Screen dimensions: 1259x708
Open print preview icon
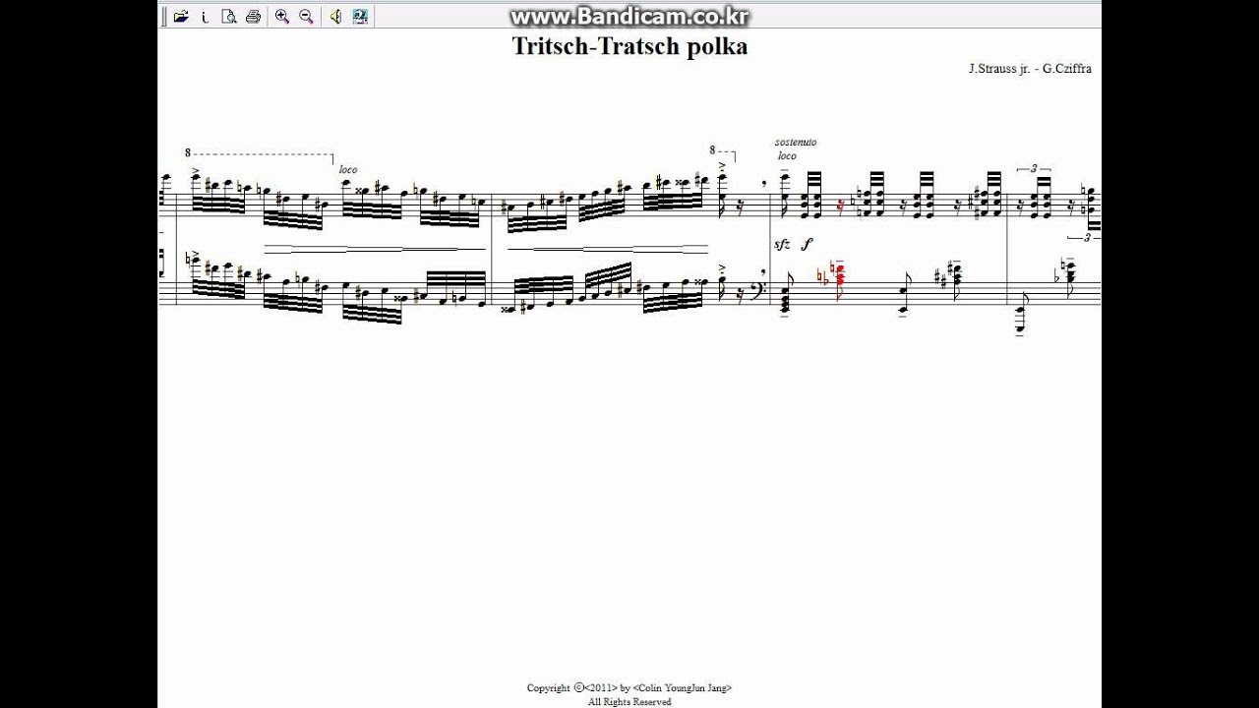229,16
